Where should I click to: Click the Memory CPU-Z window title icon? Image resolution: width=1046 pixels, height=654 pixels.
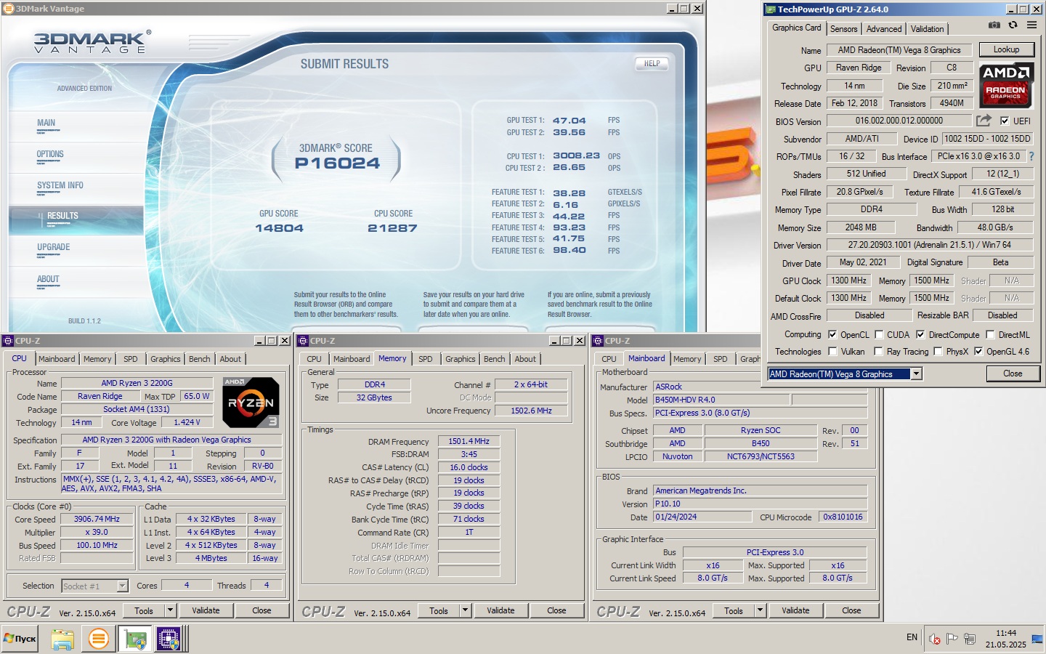303,340
